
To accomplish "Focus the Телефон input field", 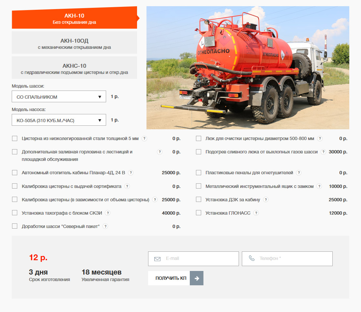I will 287,259.
